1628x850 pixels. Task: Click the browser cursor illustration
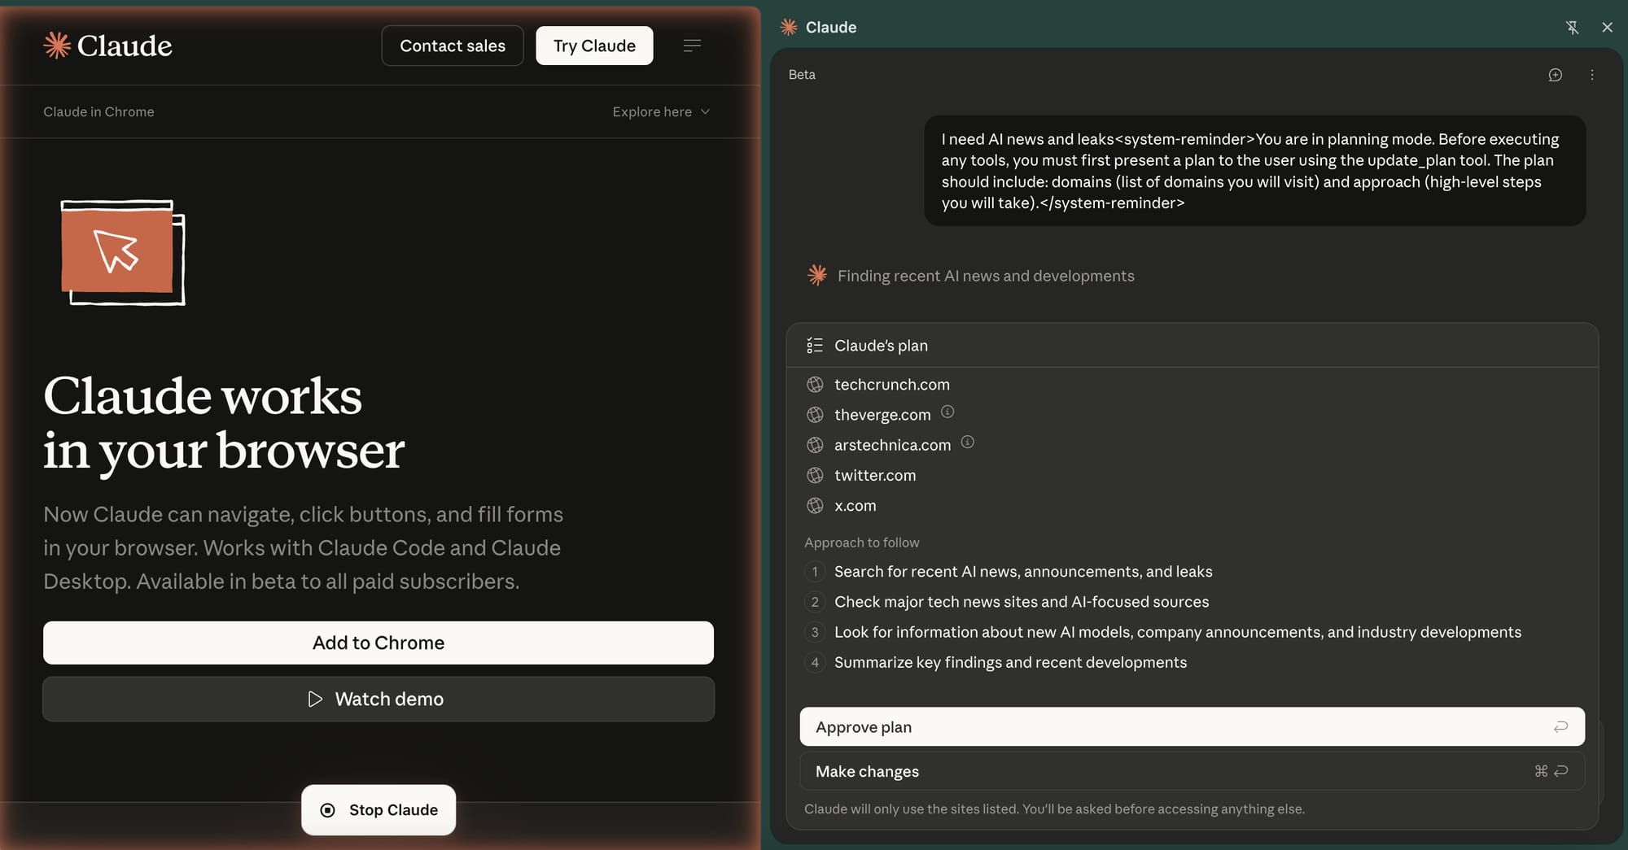tap(123, 252)
